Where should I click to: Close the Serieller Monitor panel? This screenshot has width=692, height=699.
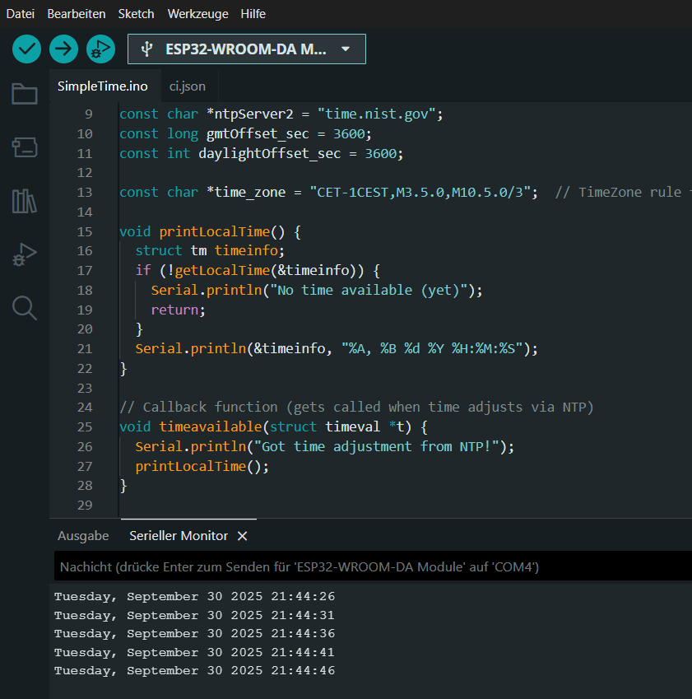242,535
